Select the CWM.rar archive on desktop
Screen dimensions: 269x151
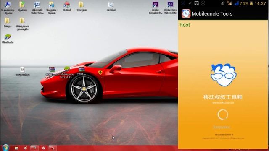[x=82, y=69]
